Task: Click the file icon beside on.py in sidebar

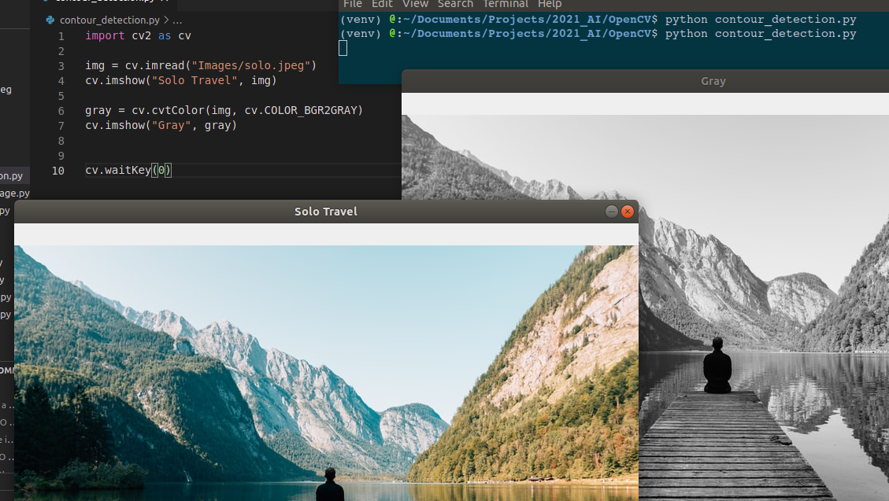Action: (x=2, y=175)
